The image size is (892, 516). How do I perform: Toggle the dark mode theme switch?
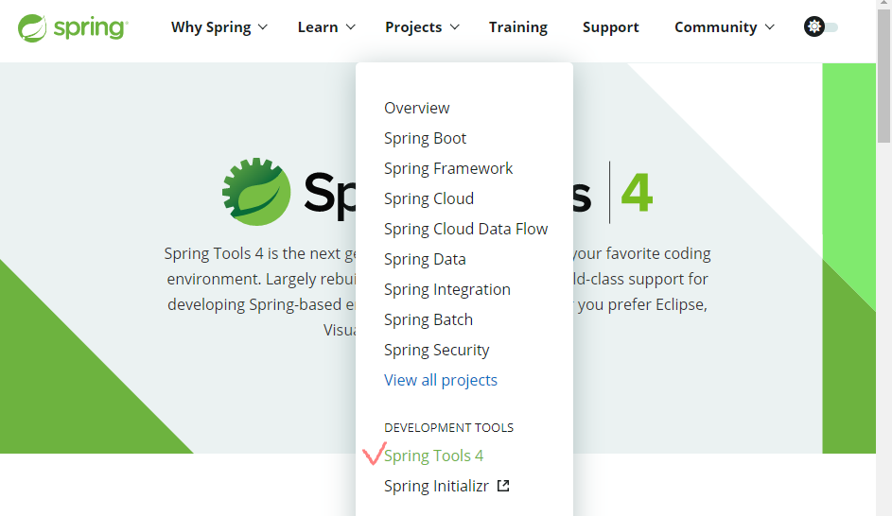[x=821, y=26]
